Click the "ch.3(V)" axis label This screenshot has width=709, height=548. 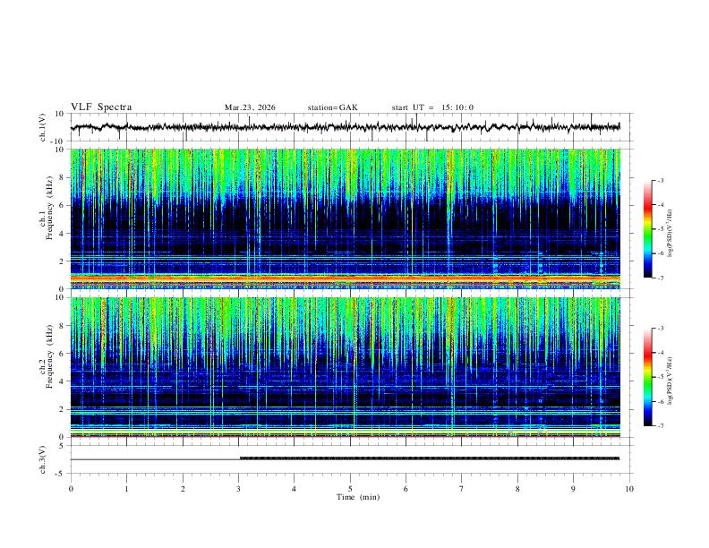[x=43, y=460]
